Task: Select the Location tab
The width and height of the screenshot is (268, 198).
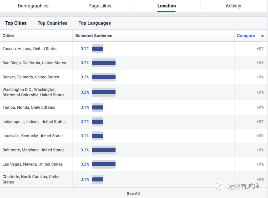Action: tap(166, 6)
